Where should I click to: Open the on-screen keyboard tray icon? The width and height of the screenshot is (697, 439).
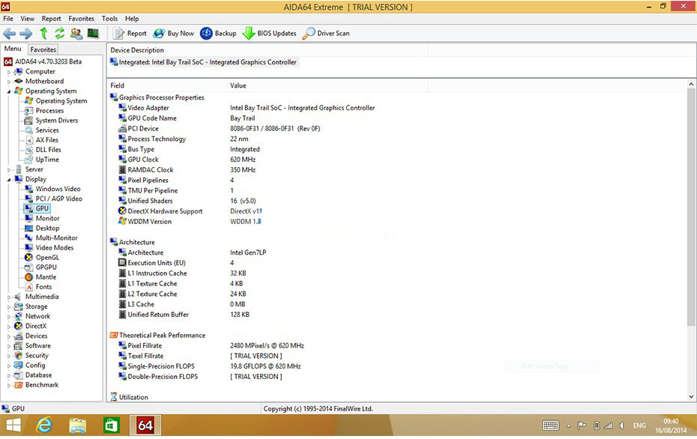(x=551, y=426)
